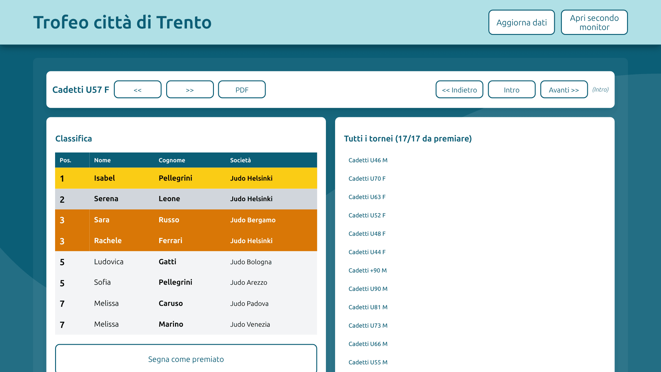Go to previous category with << button

138,89
